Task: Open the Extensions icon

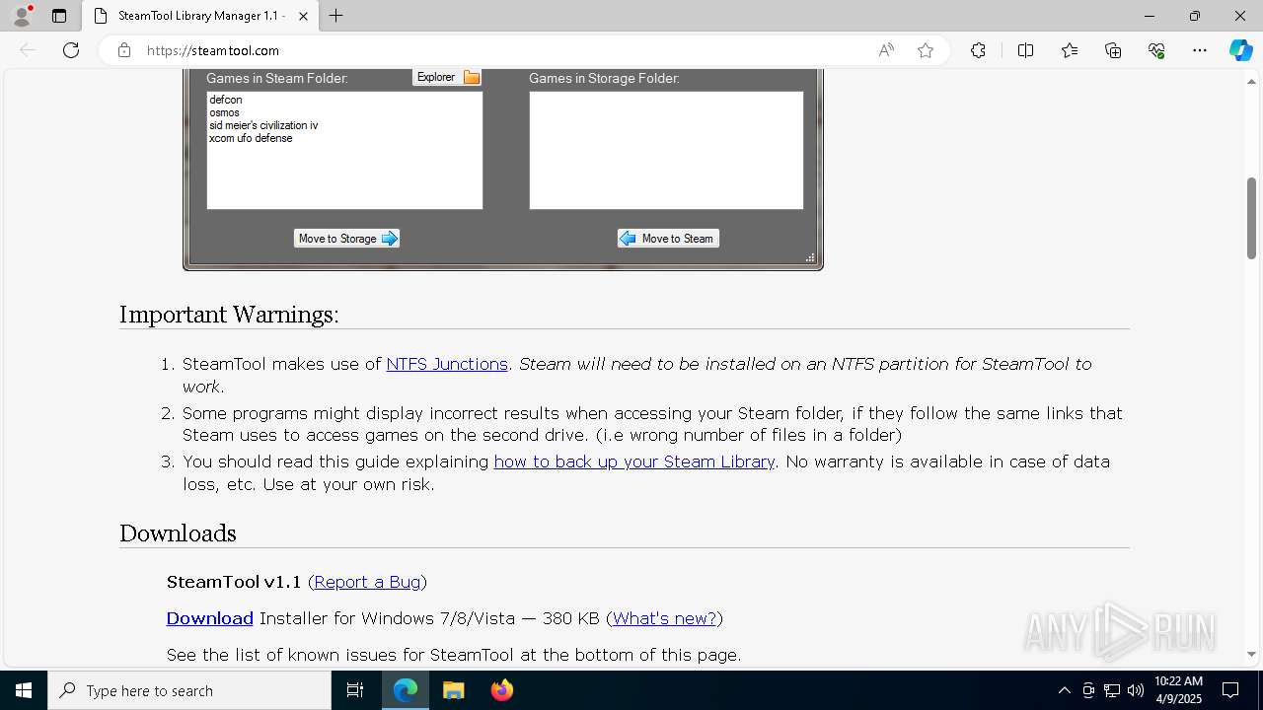Action: click(x=978, y=50)
